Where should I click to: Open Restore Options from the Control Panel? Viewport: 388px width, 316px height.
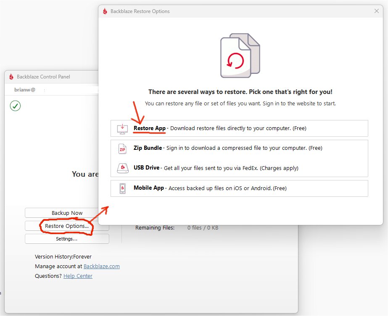point(67,226)
